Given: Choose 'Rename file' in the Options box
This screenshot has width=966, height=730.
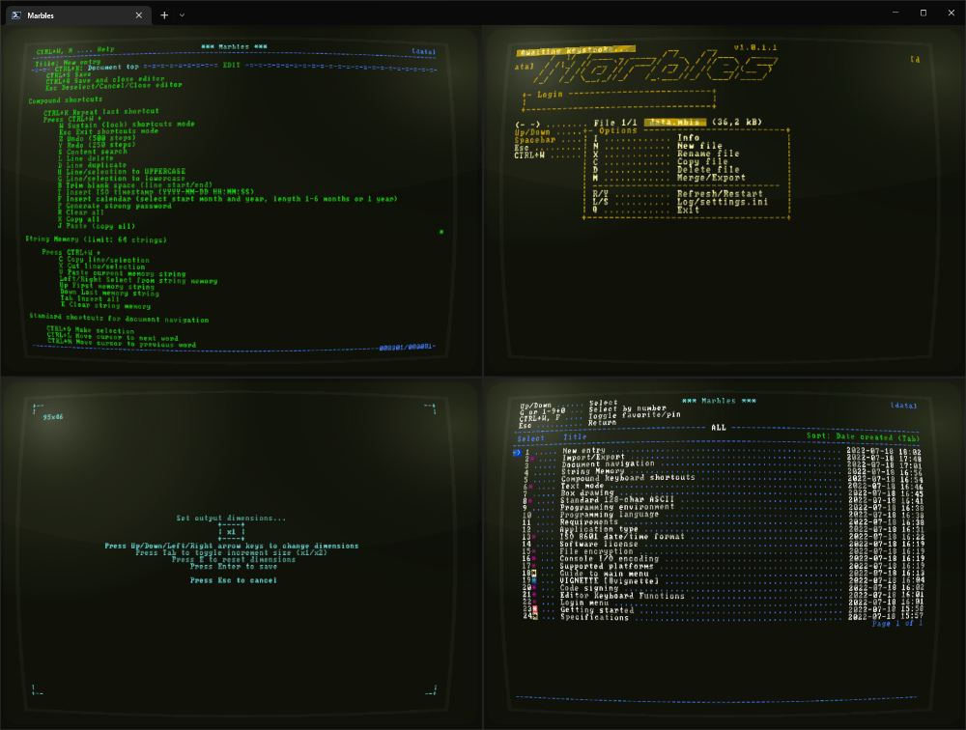Looking at the screenshot, I should 708,154.
